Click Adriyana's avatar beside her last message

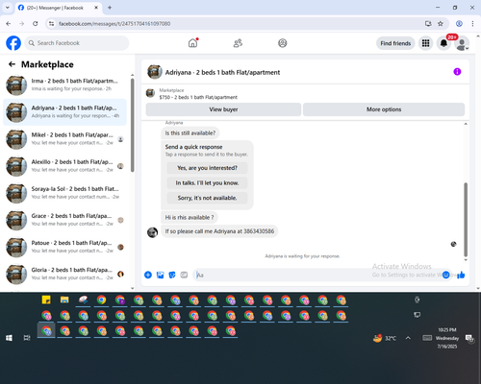coord(152,232)
